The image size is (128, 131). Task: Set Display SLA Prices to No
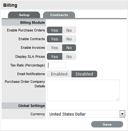click(x=69, y=57)
